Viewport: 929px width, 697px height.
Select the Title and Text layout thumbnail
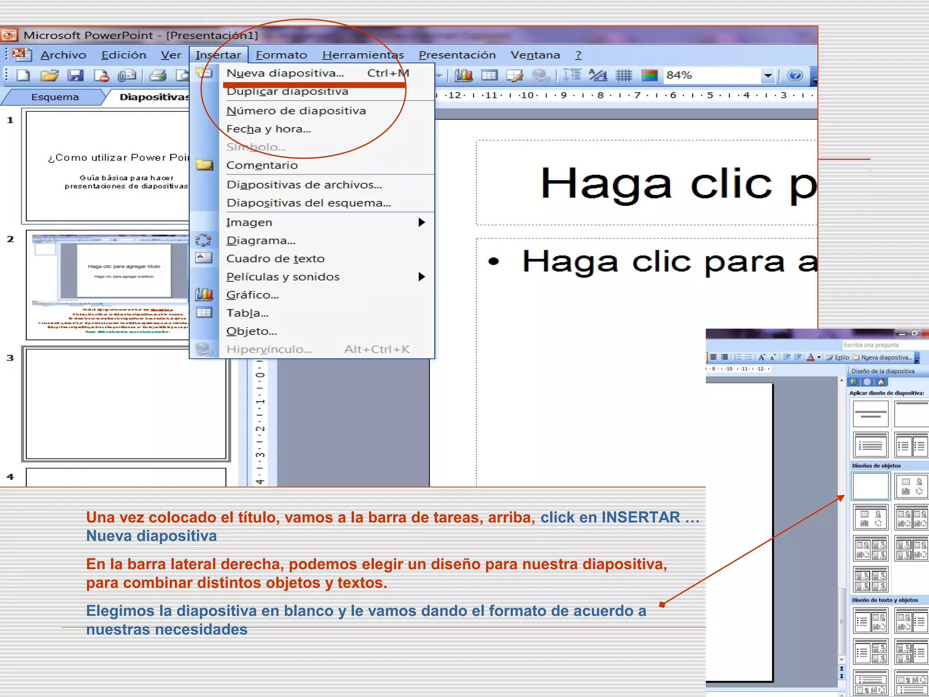tap(870, 445)
